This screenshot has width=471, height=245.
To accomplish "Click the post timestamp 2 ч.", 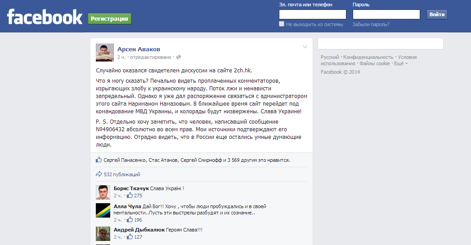I will [x=121, y=58].
